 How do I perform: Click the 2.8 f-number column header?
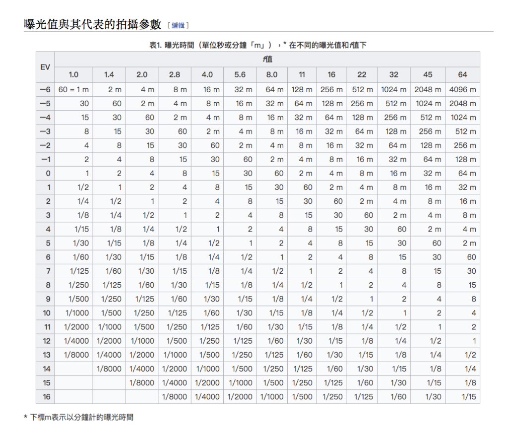175,75
